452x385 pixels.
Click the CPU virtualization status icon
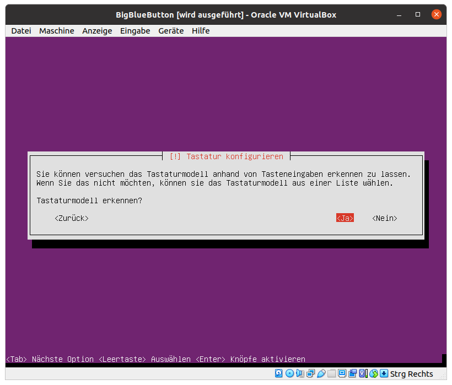point(363,373)
